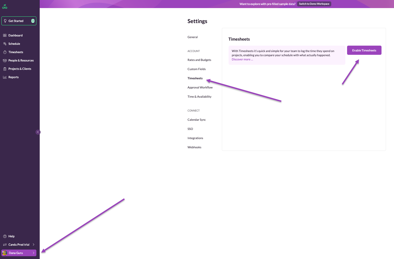Open the Schedule sidebar icon
Viewport: 394px width, 259px height.
coord(5,44)
